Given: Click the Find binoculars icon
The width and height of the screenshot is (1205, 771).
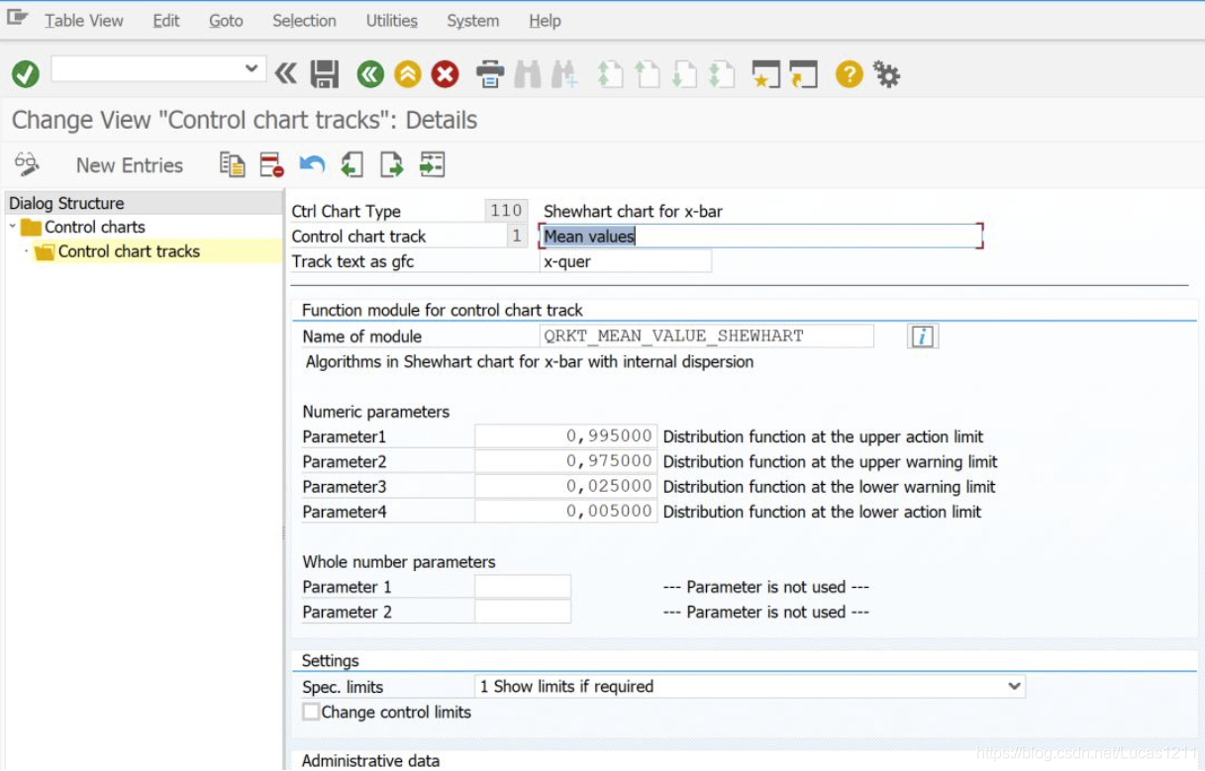Looking at the screenshot, I should (x=528, y=74).
